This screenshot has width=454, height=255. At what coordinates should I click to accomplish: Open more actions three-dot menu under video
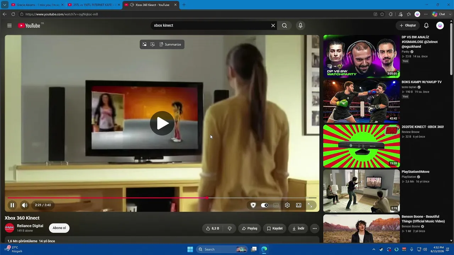[315, 228]
